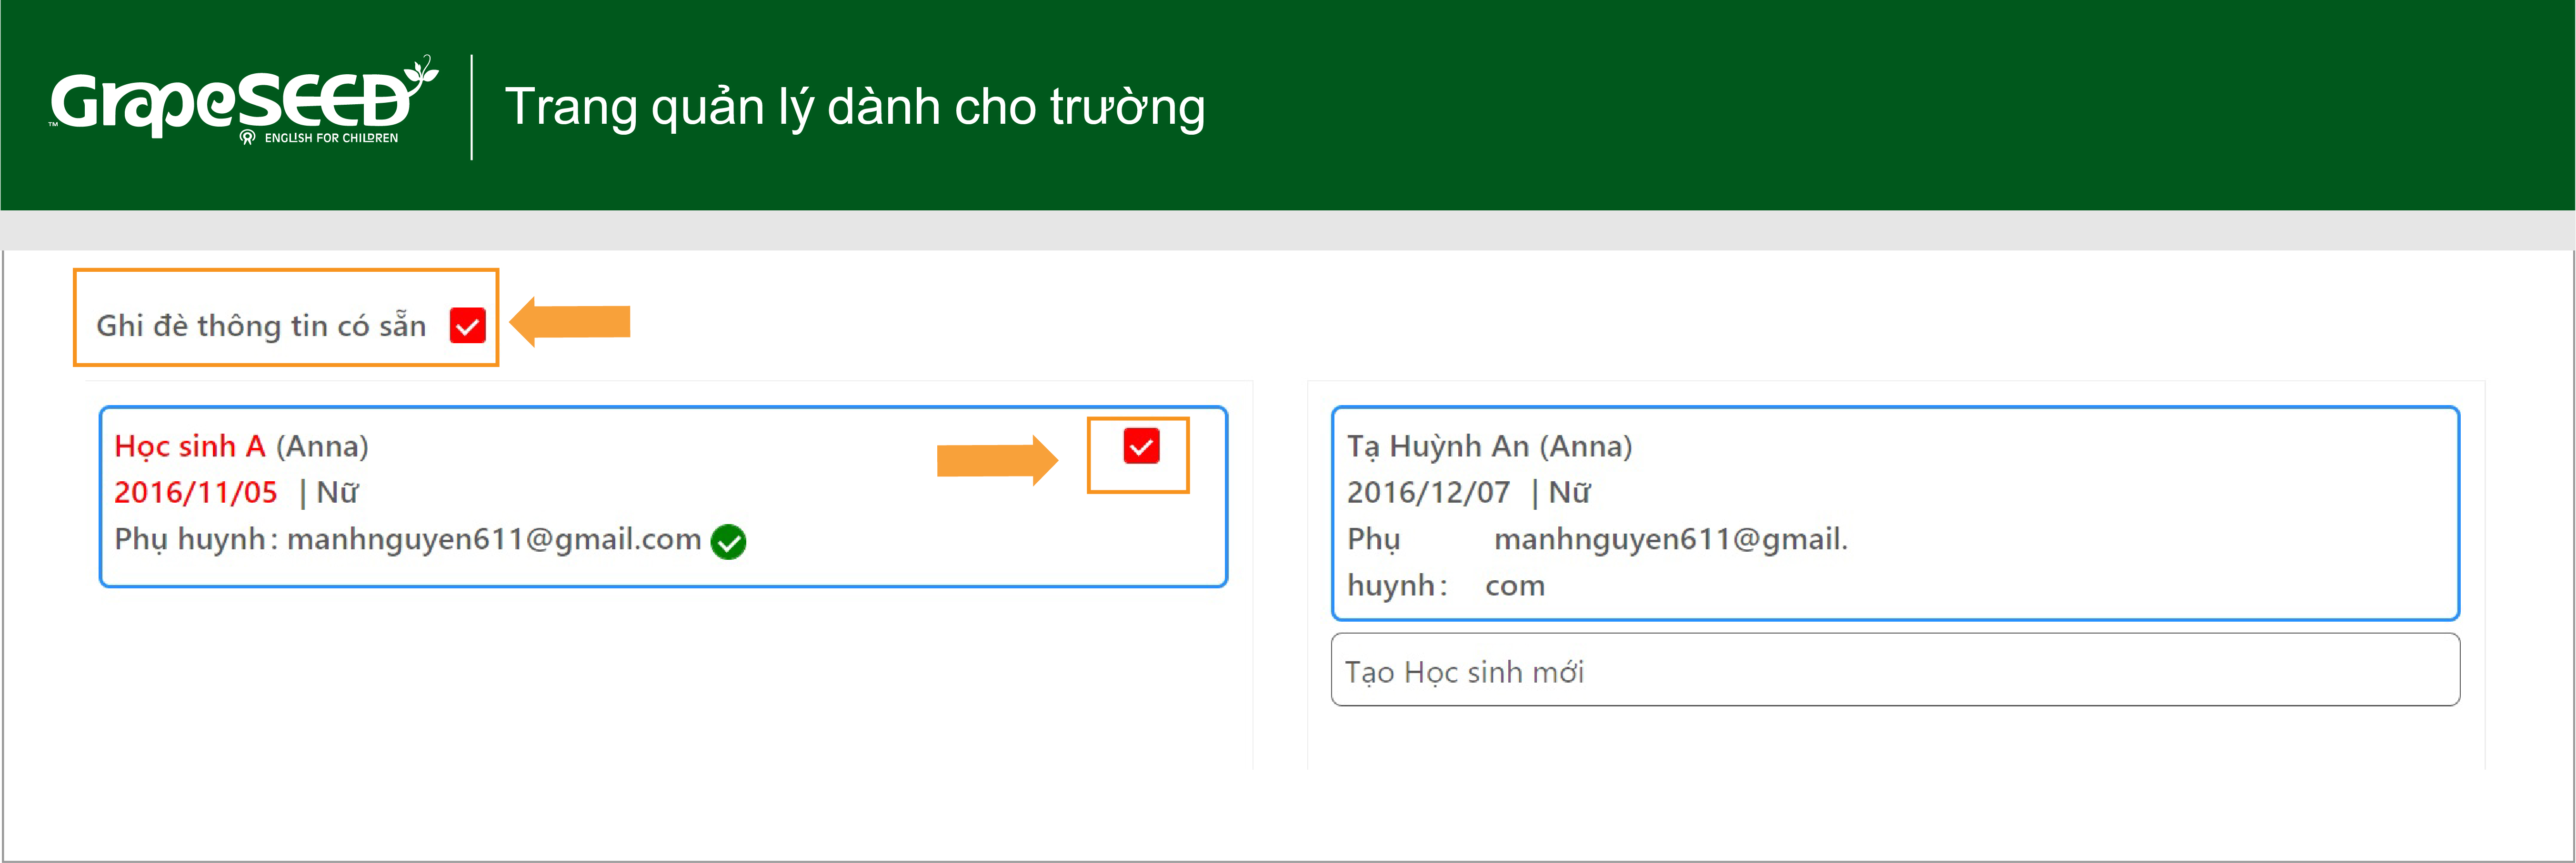
Task: Click the 'Tạ Huỳnh An (Anna)' name text
Action: [x=1489, y=446]
